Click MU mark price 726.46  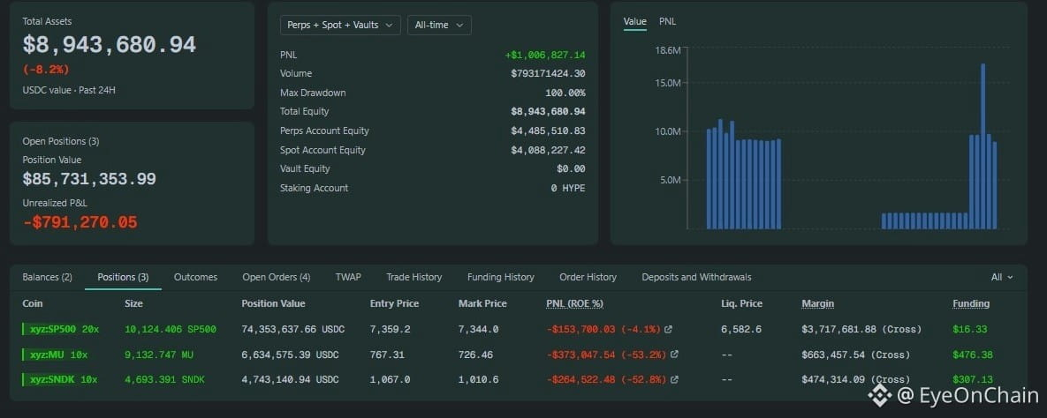pos(475,355)
